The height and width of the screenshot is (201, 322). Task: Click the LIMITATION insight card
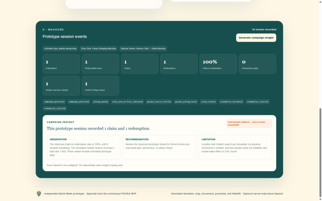click(x=235, y=147)
